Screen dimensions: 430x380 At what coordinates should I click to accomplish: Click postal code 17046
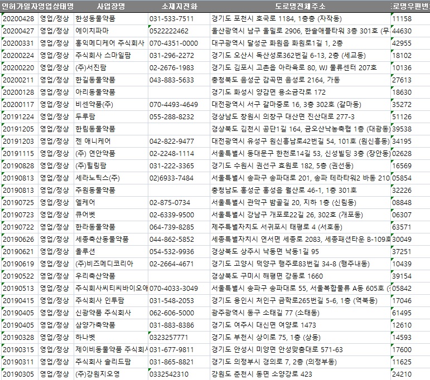[x=410, y=301]
